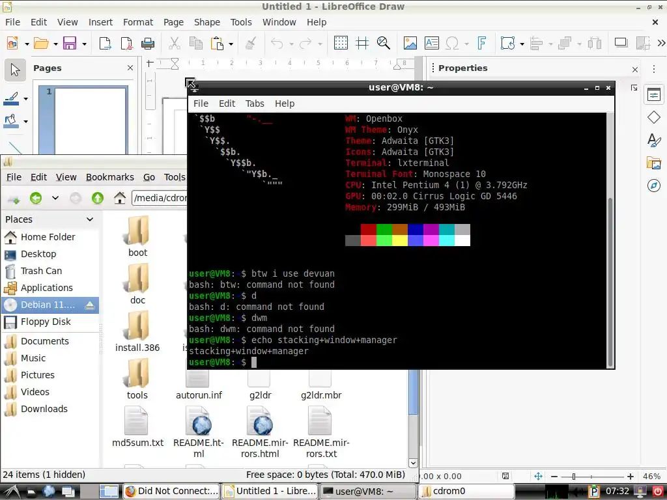Click the Undo arrow in Draw toolbar
Viewport: 667px width, 500px height.
277,43
